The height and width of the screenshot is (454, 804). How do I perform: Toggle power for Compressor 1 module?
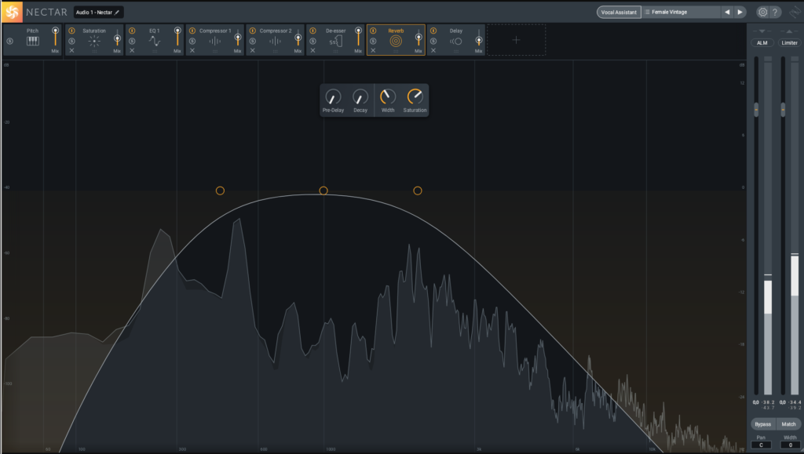click(x=192, y=31)
